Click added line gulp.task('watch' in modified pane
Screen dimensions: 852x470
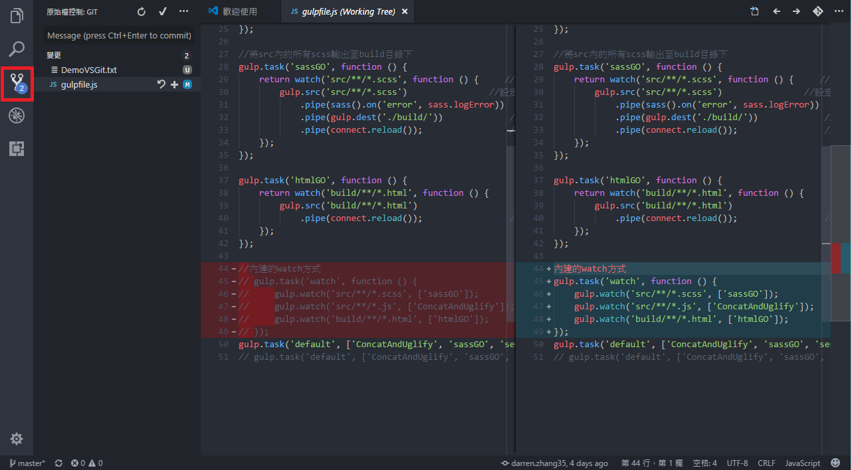[636, 281]
